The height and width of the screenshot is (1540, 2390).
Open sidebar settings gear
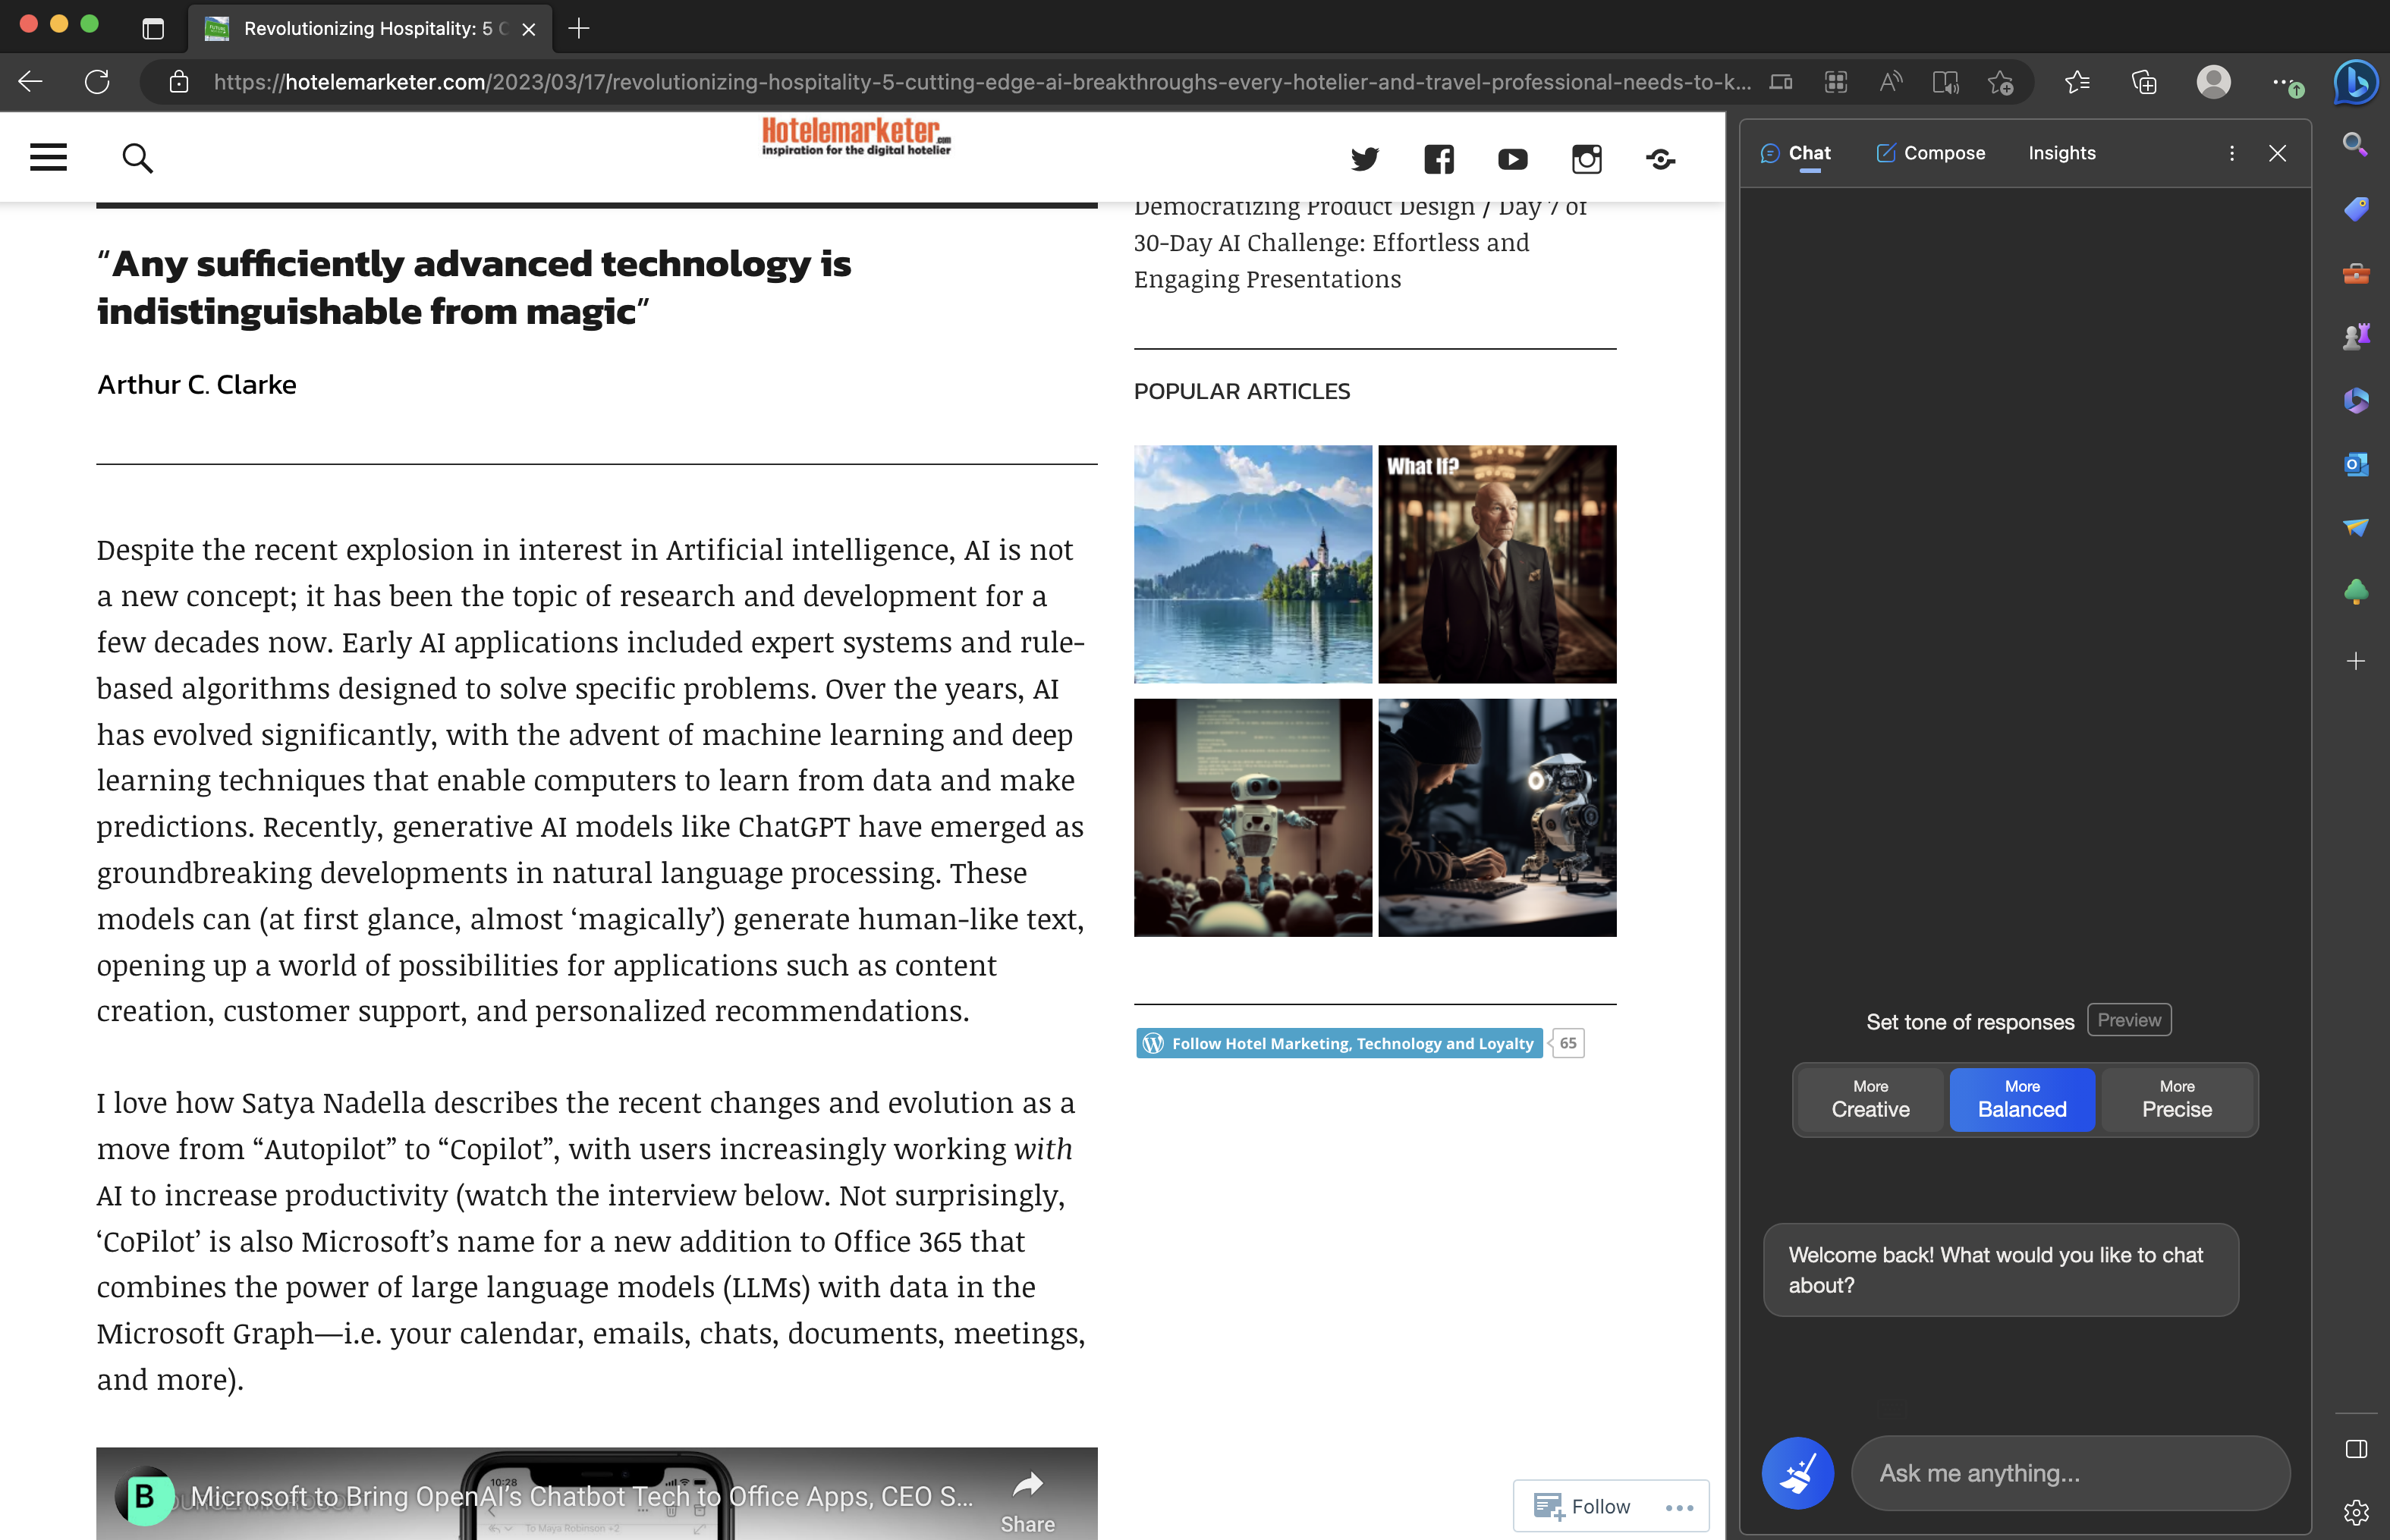pyautogui.click(x=2355, y=1512)
